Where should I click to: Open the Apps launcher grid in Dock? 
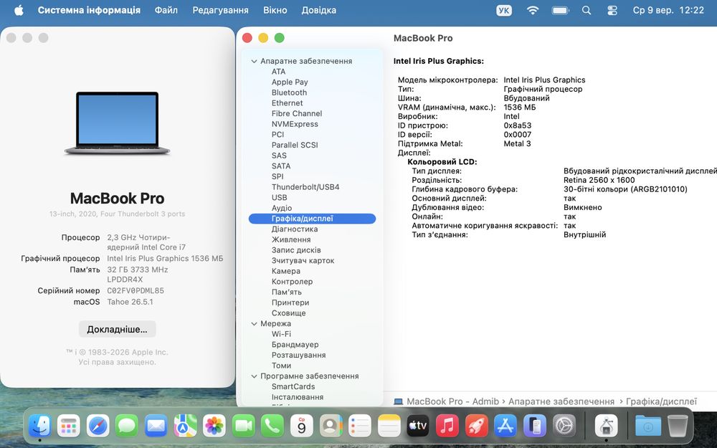[69, 426]
